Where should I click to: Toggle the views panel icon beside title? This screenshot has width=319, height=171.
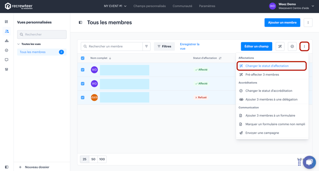tap(80, 22)
